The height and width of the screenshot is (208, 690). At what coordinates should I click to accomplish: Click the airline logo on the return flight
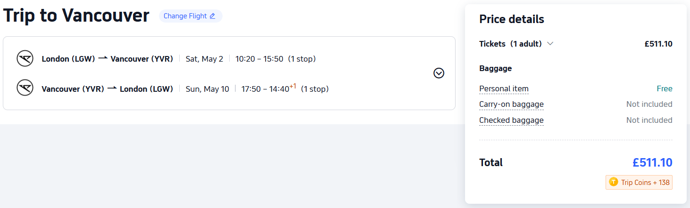pos(25,88)
